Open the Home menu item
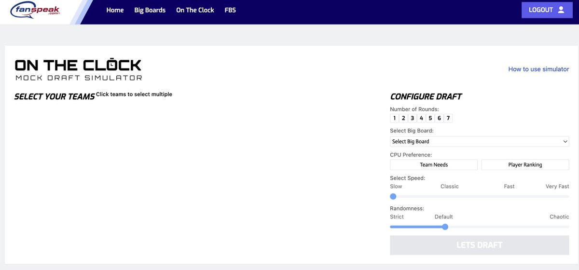The image size is (579, 270). (x=115, y=10)
